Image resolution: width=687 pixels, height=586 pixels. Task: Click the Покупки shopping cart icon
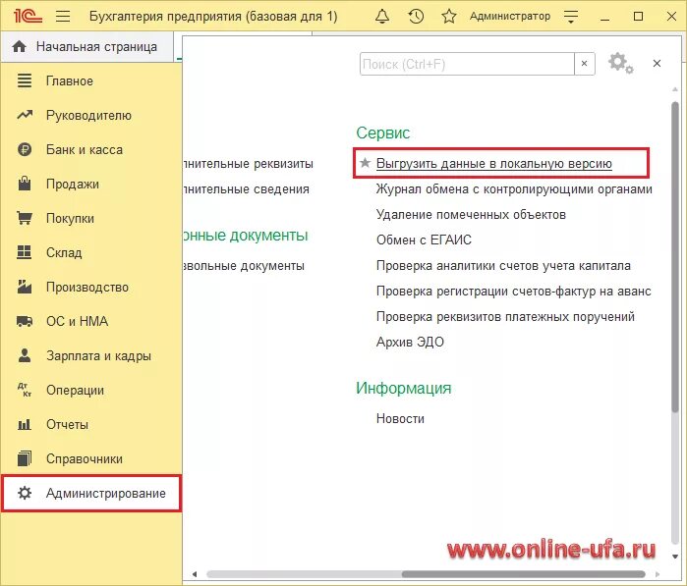coord(25,218)
